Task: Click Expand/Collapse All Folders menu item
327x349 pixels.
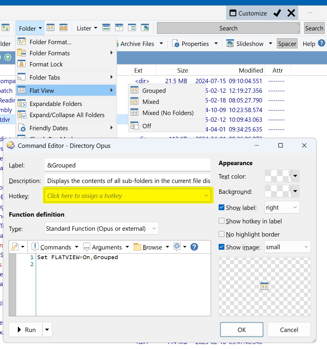Action: click(66, 115)
